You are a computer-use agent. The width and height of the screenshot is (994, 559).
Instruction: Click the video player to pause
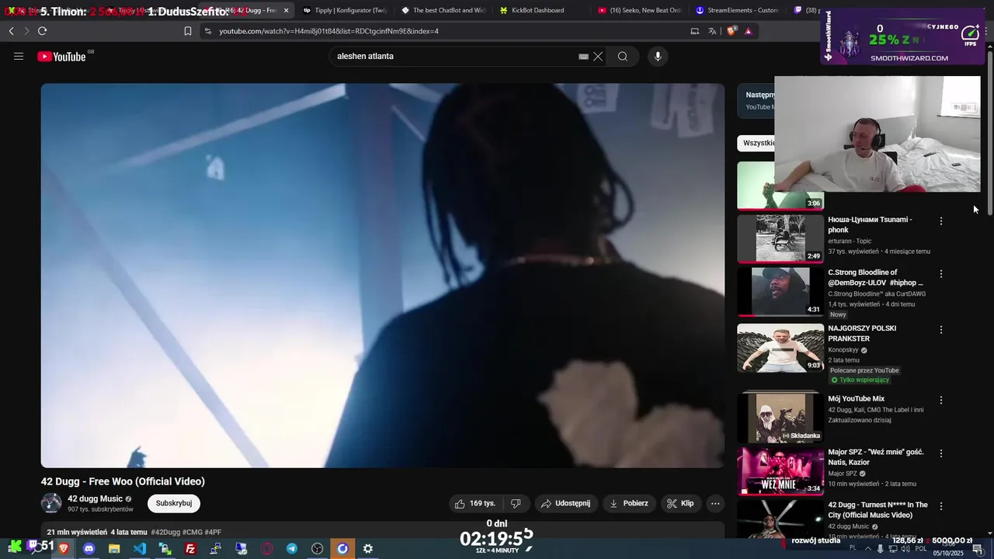383,276
